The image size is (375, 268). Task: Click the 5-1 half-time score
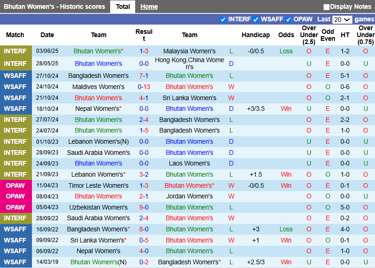point(345,76)
